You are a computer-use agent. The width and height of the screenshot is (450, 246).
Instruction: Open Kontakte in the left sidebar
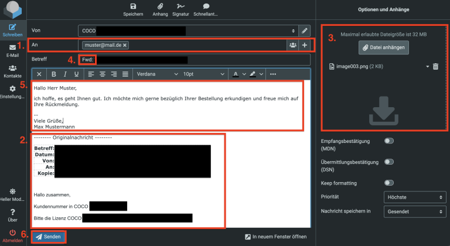click(12, 71)
